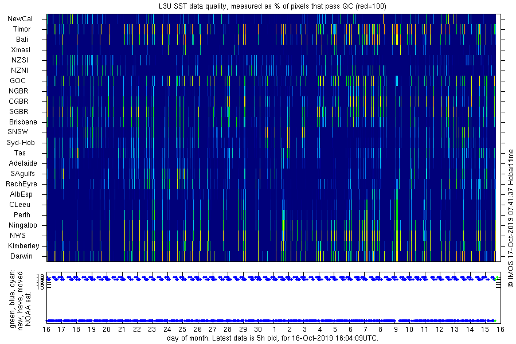
Task: Click x-axis day label 21
Action: 122,330
